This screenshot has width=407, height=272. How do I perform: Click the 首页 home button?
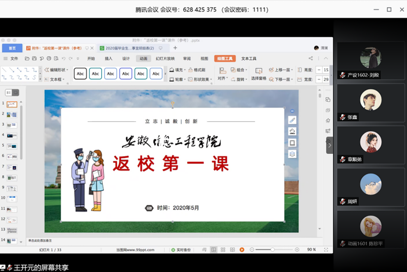click(12, 48)
